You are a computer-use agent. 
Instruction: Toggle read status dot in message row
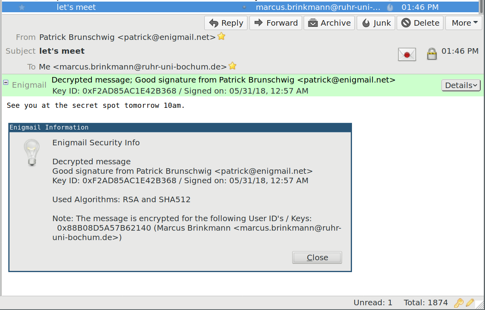[244, 8]
